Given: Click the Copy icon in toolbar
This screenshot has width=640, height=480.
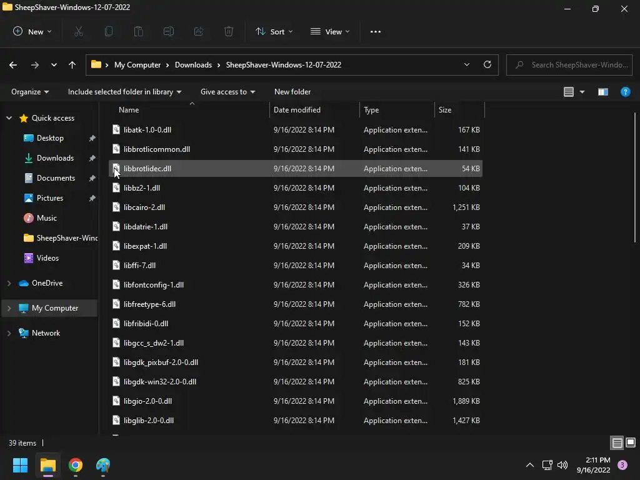Looking at the screenshot, I should pos(109,31).
